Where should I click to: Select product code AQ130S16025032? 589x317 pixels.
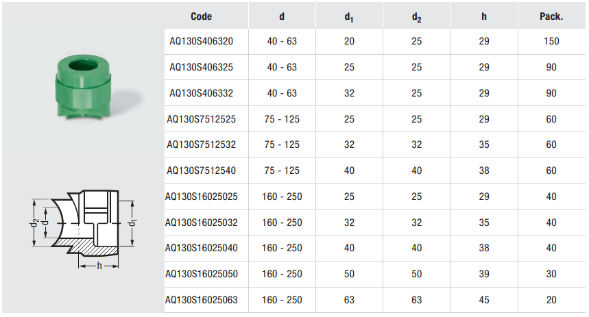pos(202,223)
